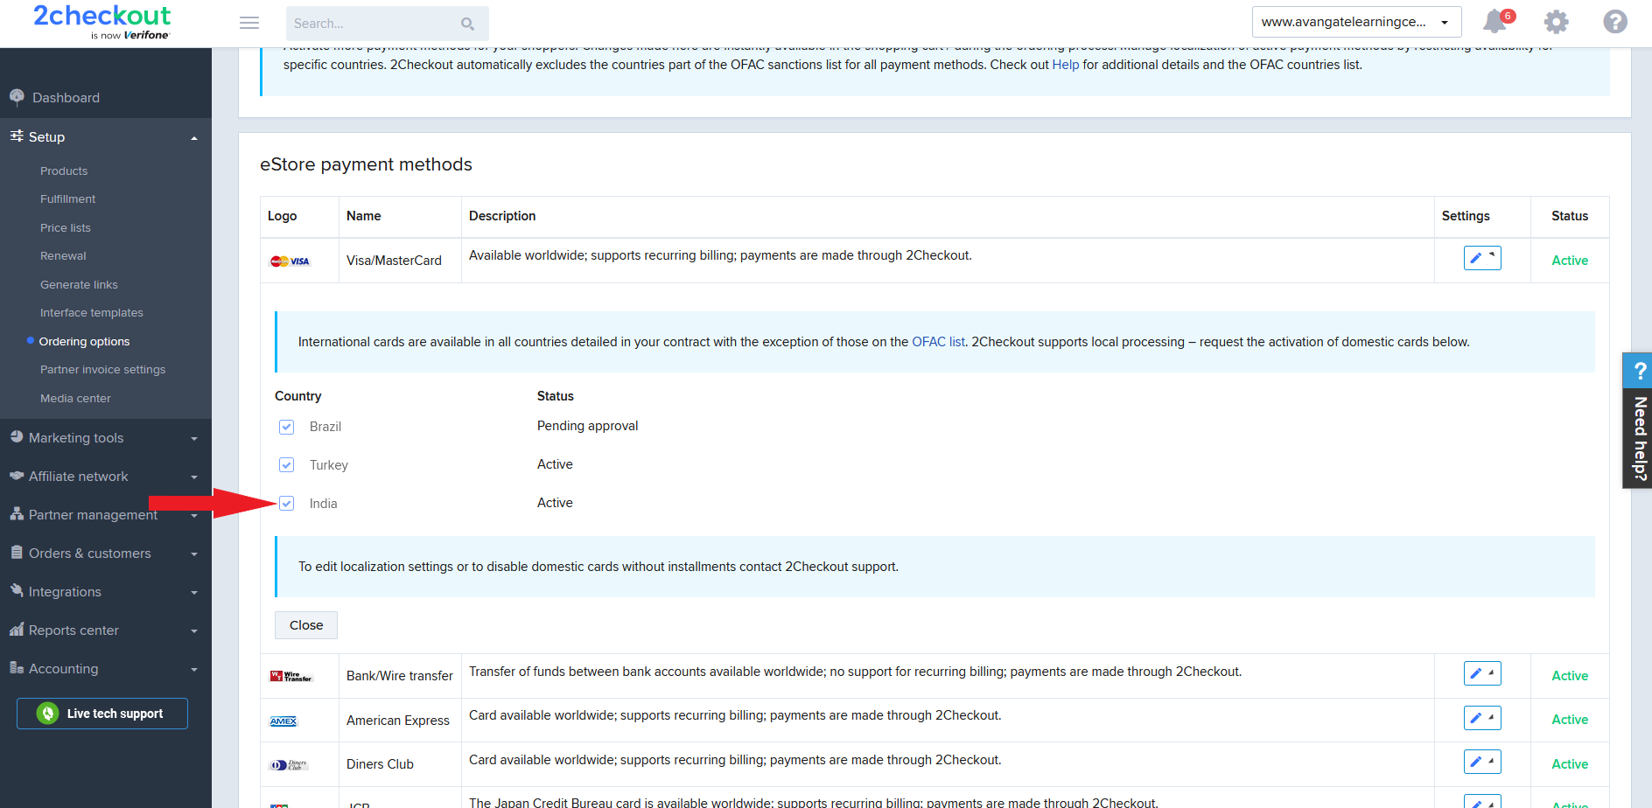
Task: Click the Accounting icon
Action: (17, 668)
